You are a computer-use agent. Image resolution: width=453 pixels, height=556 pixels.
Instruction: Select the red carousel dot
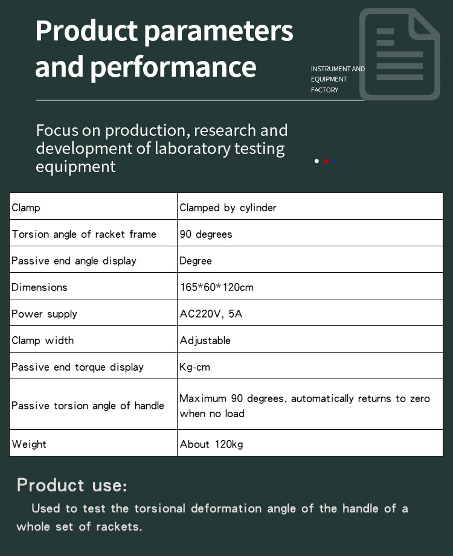coord(326,161)
